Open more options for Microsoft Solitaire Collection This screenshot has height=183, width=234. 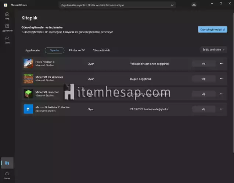[x=222, y=109]
